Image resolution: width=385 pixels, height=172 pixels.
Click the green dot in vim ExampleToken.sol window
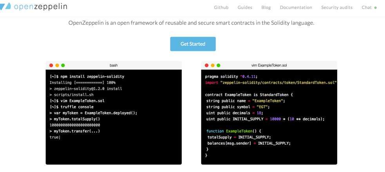[x=219, y=65]
